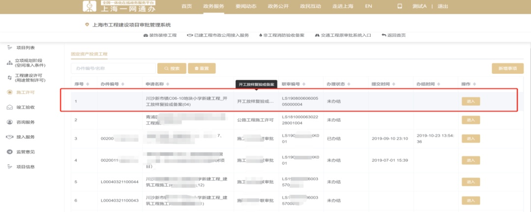
Task: Sort table by 序号 column
Action: pyautogui.click(x=82, y=84)
